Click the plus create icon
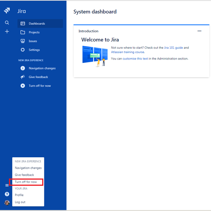The height and width of the screenshot is (211, 211). (7, 31)
